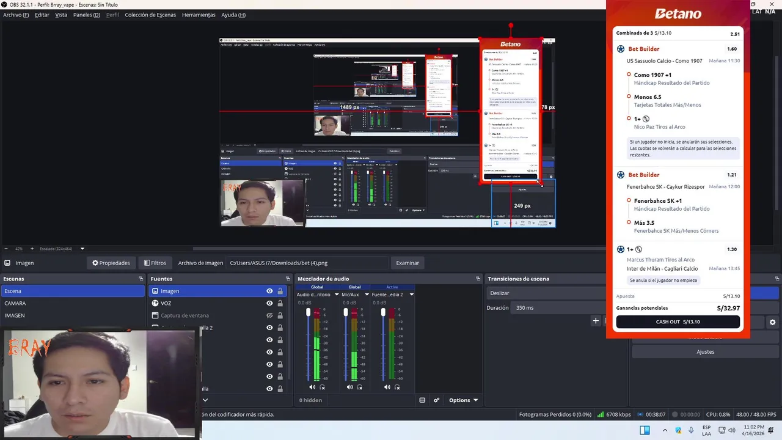The height and width of the screenshot is (440, 782).
Task: Mute the Mic/Aux channel speaker icon
Action: (349, 387)
